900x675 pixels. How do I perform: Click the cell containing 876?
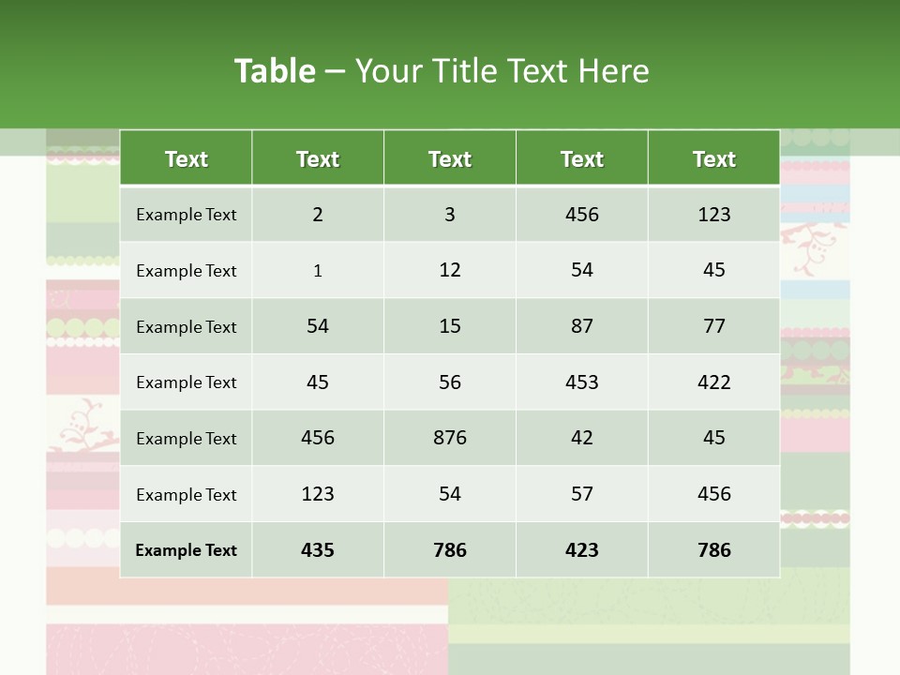(x=450, y=438)
